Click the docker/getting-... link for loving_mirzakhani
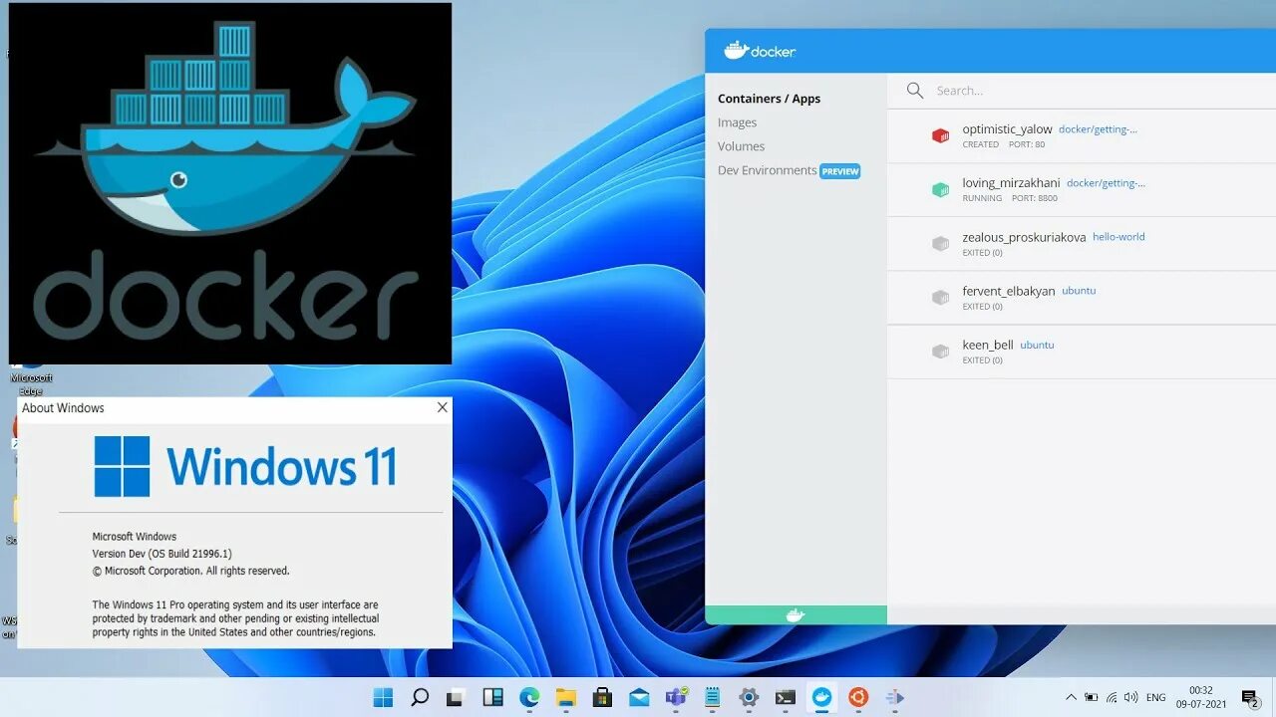Screen dimensions: 1276x717 coord(1106,183)
